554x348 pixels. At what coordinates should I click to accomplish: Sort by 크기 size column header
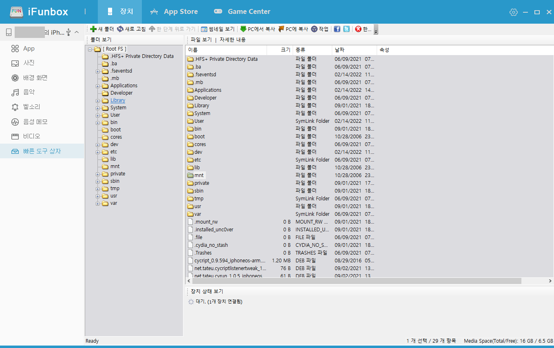280,50
